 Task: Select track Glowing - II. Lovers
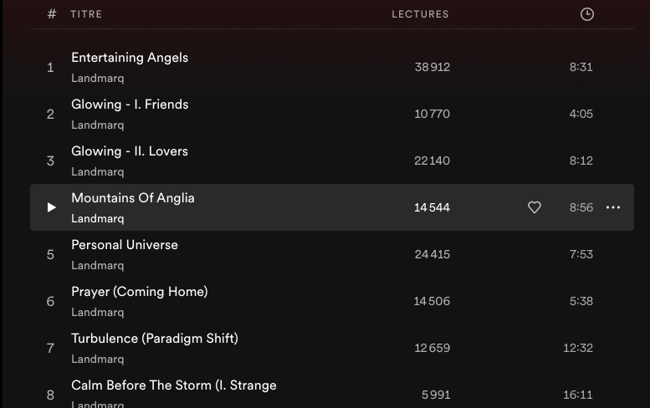[x=130, y=151]
